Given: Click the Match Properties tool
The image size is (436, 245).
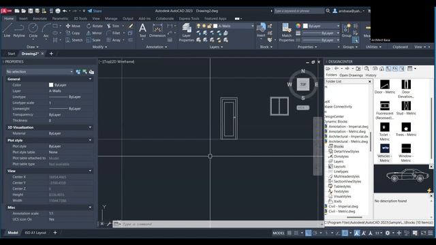Looking at the screenshot, I should point(286,33).
